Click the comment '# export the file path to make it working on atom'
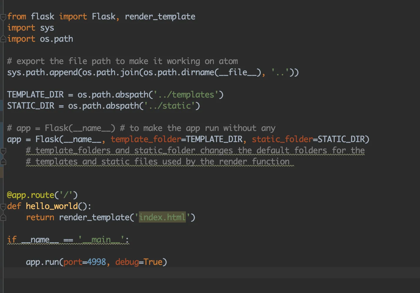Viewport: 420px width, 293px height. 122,61
